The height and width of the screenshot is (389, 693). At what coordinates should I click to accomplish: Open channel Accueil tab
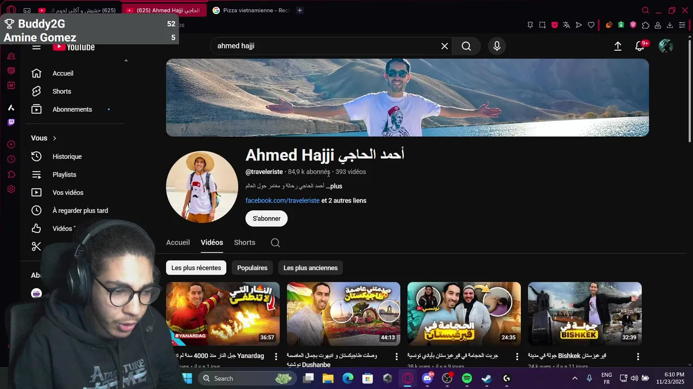[x=178, y=243]
